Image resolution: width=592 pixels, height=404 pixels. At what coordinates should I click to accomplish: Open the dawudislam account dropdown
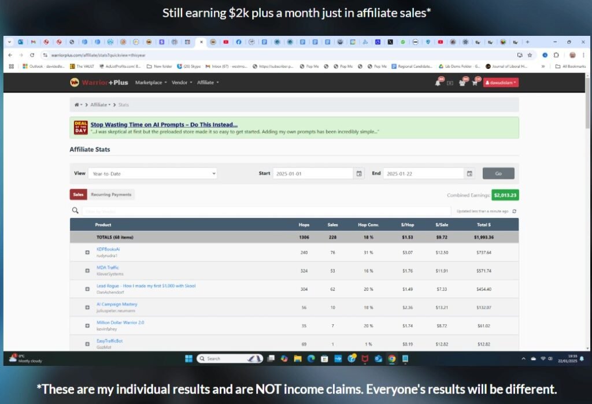(x=501, y=82)
